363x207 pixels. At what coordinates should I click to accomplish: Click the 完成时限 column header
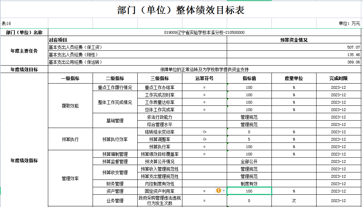339,78
